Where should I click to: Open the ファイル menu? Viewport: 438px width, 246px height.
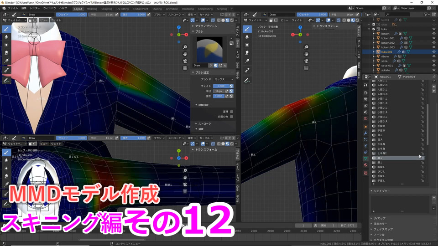point(13,8)
